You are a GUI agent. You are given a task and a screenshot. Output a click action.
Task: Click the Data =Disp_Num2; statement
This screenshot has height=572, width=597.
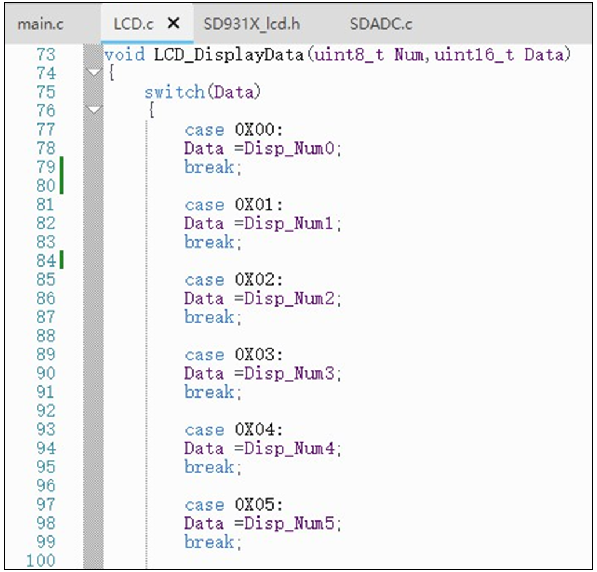pyautogui.click(x=263, y=298)
